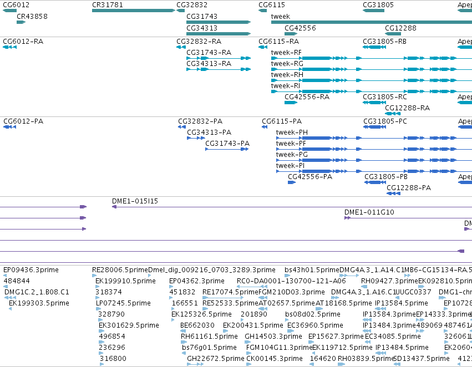Click protein CG31743-PA
The height and width of the screenshot is (367, 472).
click(x=227, y=144)
